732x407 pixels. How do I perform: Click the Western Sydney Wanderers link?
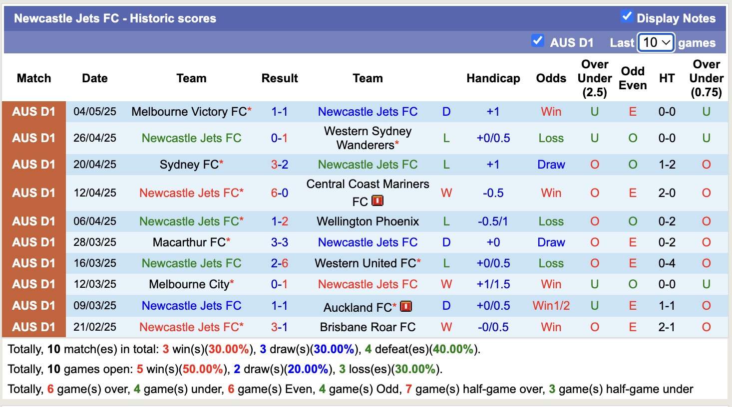point(367,138)
